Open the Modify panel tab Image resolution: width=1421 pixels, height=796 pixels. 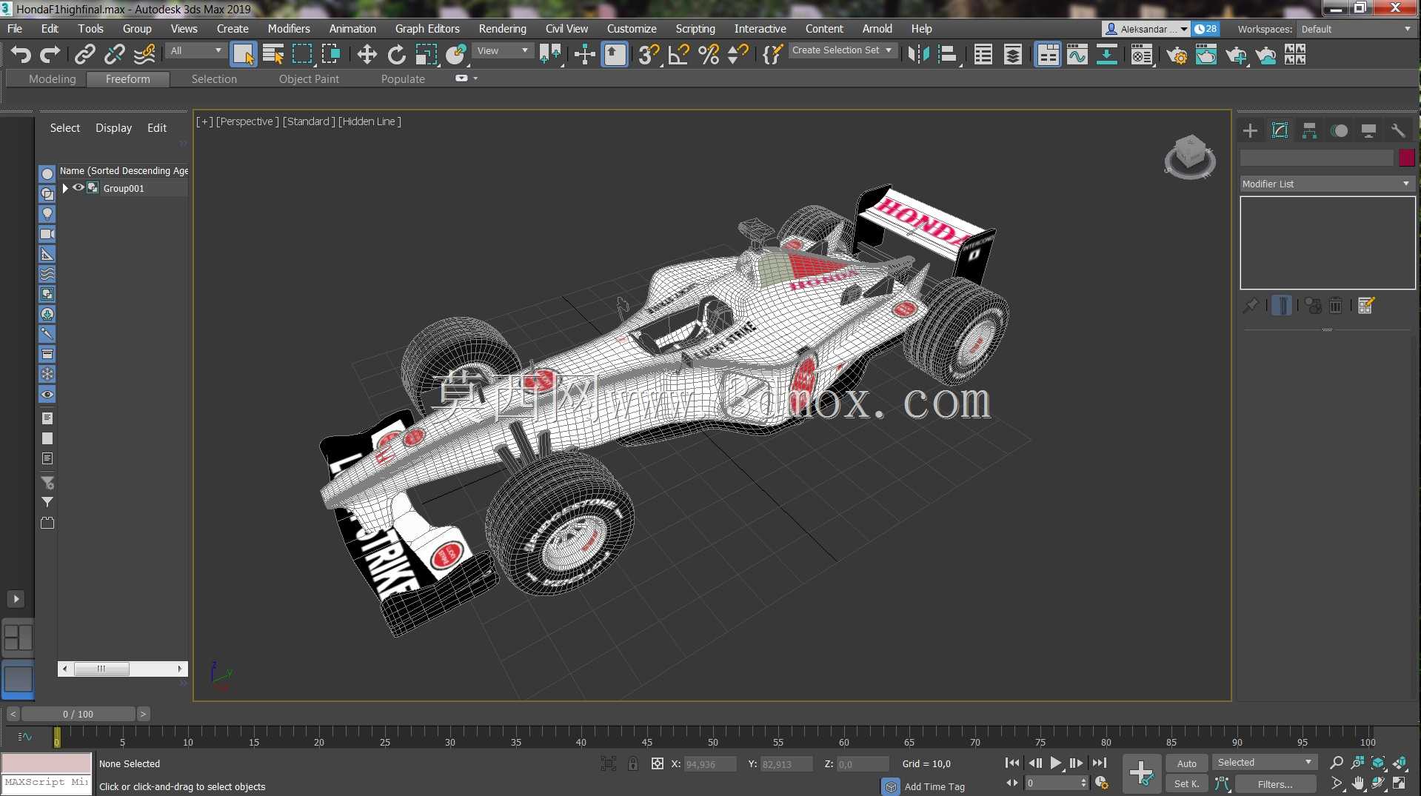coord(1280,130)
